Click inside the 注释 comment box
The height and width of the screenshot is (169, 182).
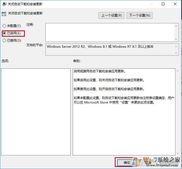pyautogui.click(x=110, y=32)
